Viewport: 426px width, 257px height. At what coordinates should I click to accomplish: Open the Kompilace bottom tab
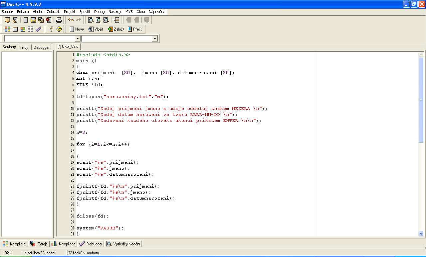pyautogui.click(x=63, y=244)
